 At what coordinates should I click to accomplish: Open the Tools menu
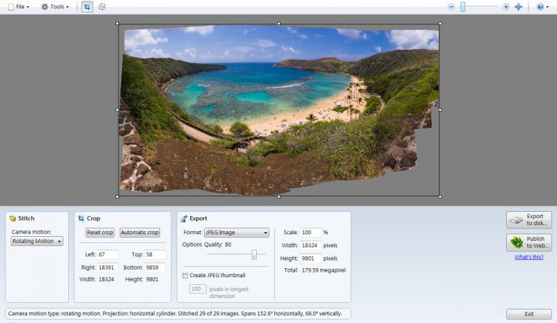pos(55,7)
